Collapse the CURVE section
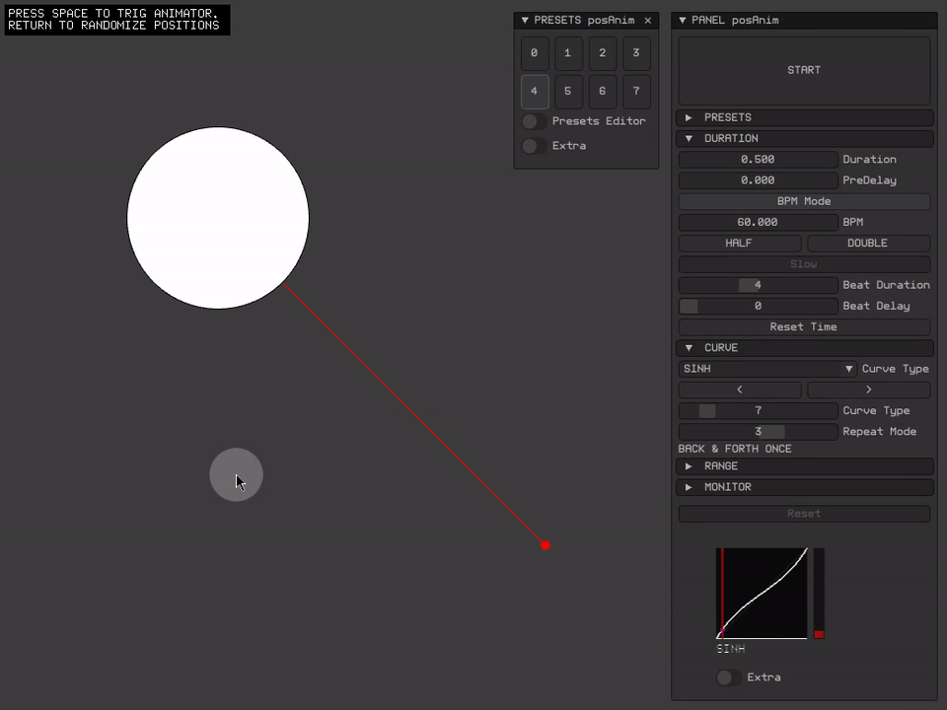 [x=805, y=348]
